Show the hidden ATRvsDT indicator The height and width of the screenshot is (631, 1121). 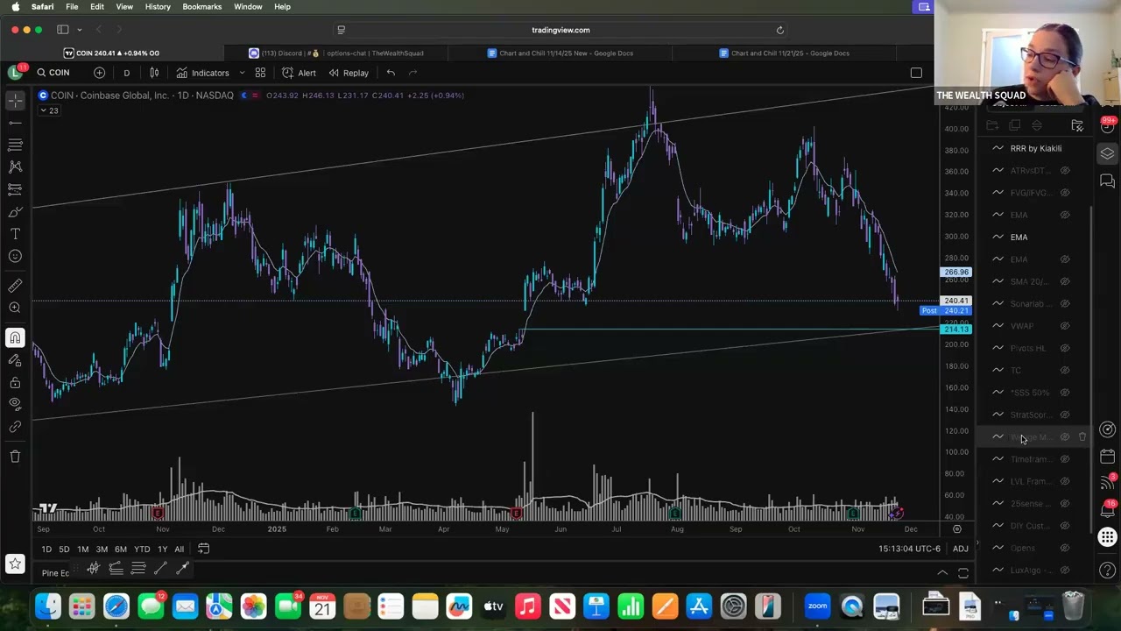1065,170
